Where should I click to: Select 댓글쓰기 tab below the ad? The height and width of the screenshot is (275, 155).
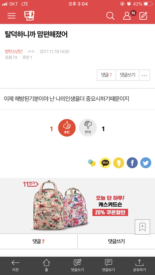[x=116, y=241]
